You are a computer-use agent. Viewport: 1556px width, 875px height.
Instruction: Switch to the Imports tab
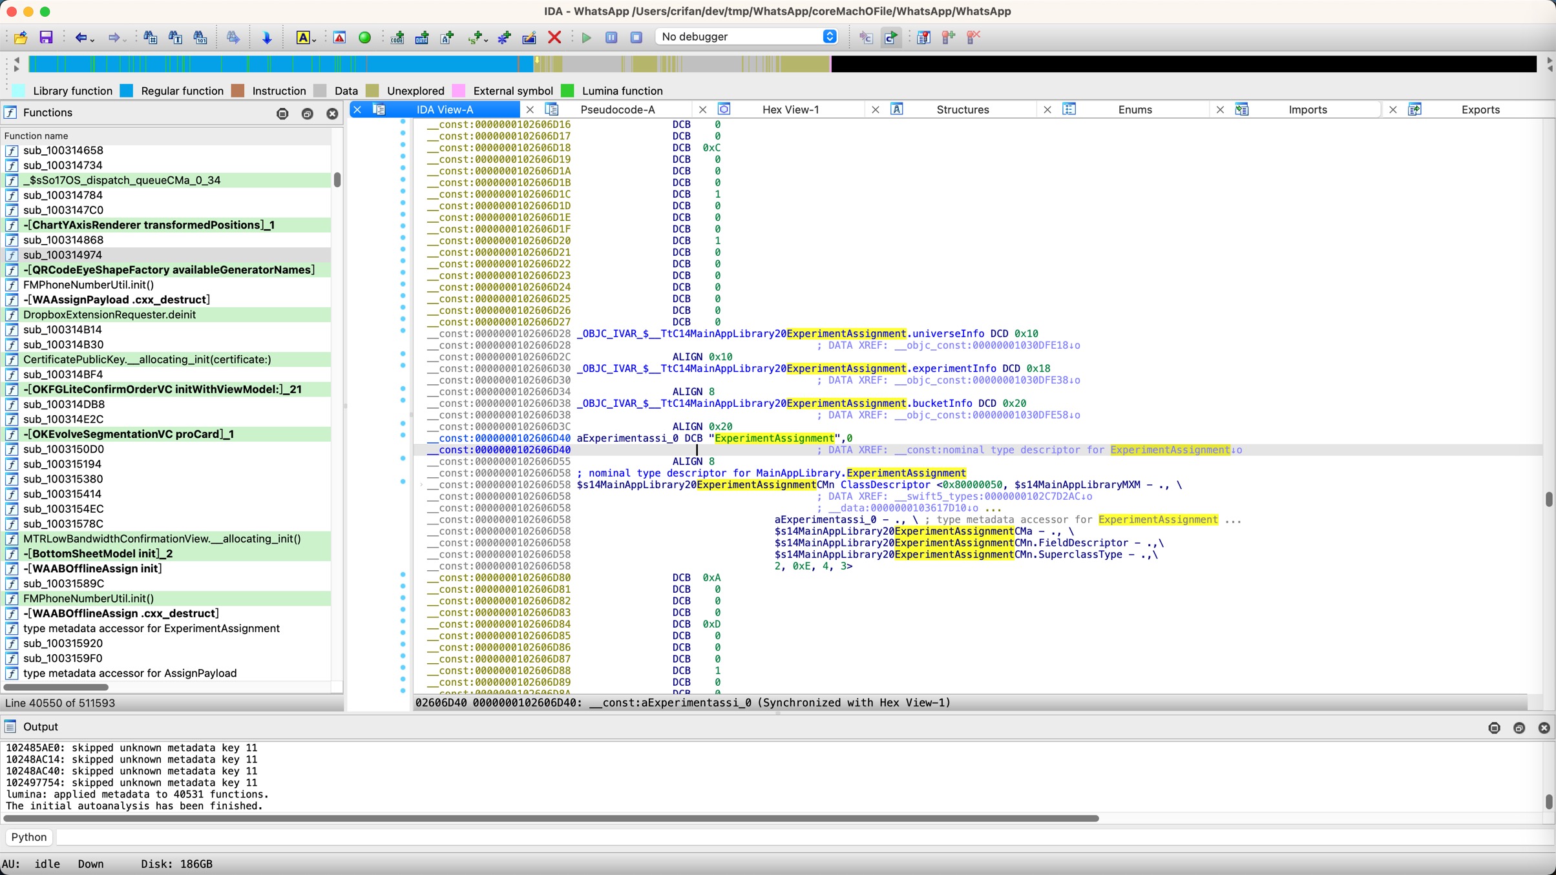[1308, 109]
